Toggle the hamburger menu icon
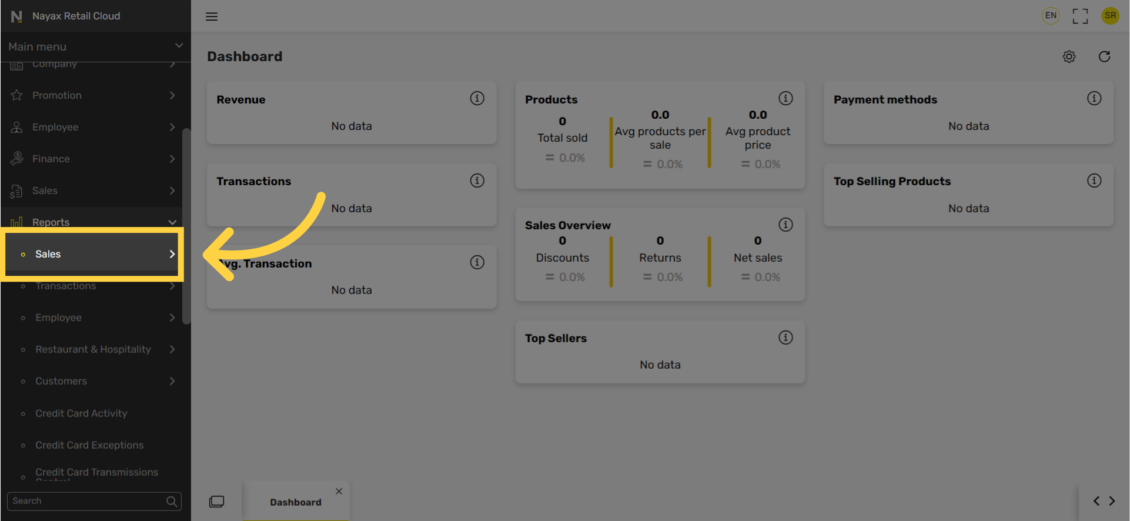Image resolution: width=1130 pixels, height=521 pixels. [212, 16]
